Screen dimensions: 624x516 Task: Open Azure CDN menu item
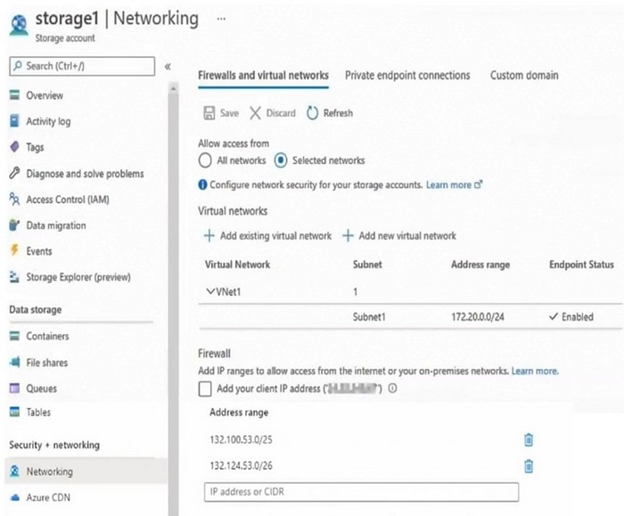(48, 497)
